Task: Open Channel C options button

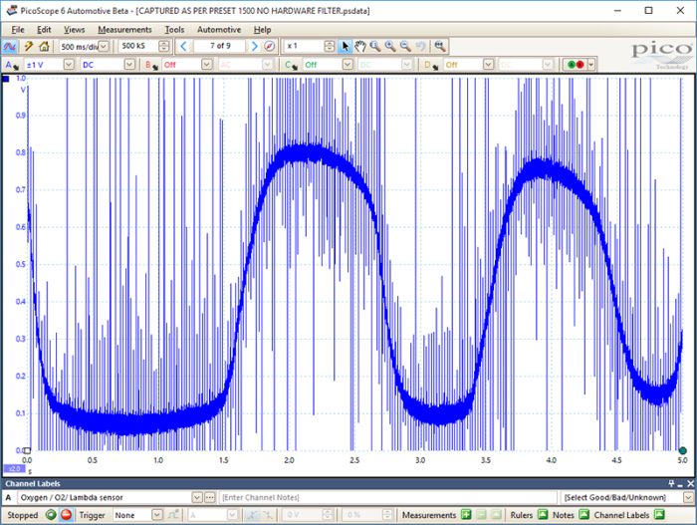Action: (x=291, y=65)
